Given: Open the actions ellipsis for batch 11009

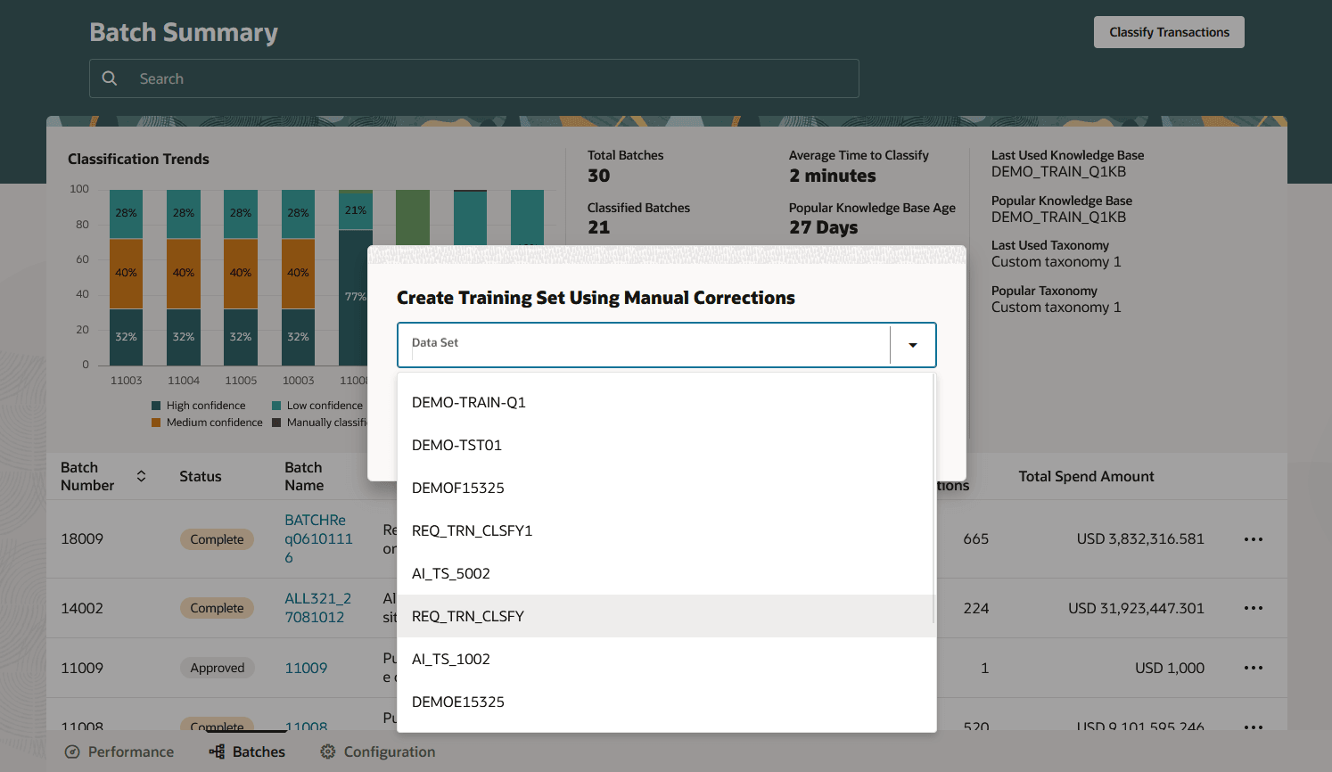Looking at the screenshot, I should coord(1254,668).
